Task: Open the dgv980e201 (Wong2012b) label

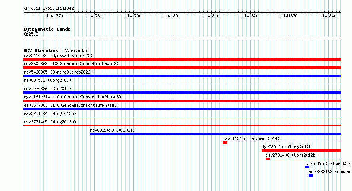Action: pyautogui.click(x=288, y=147)
